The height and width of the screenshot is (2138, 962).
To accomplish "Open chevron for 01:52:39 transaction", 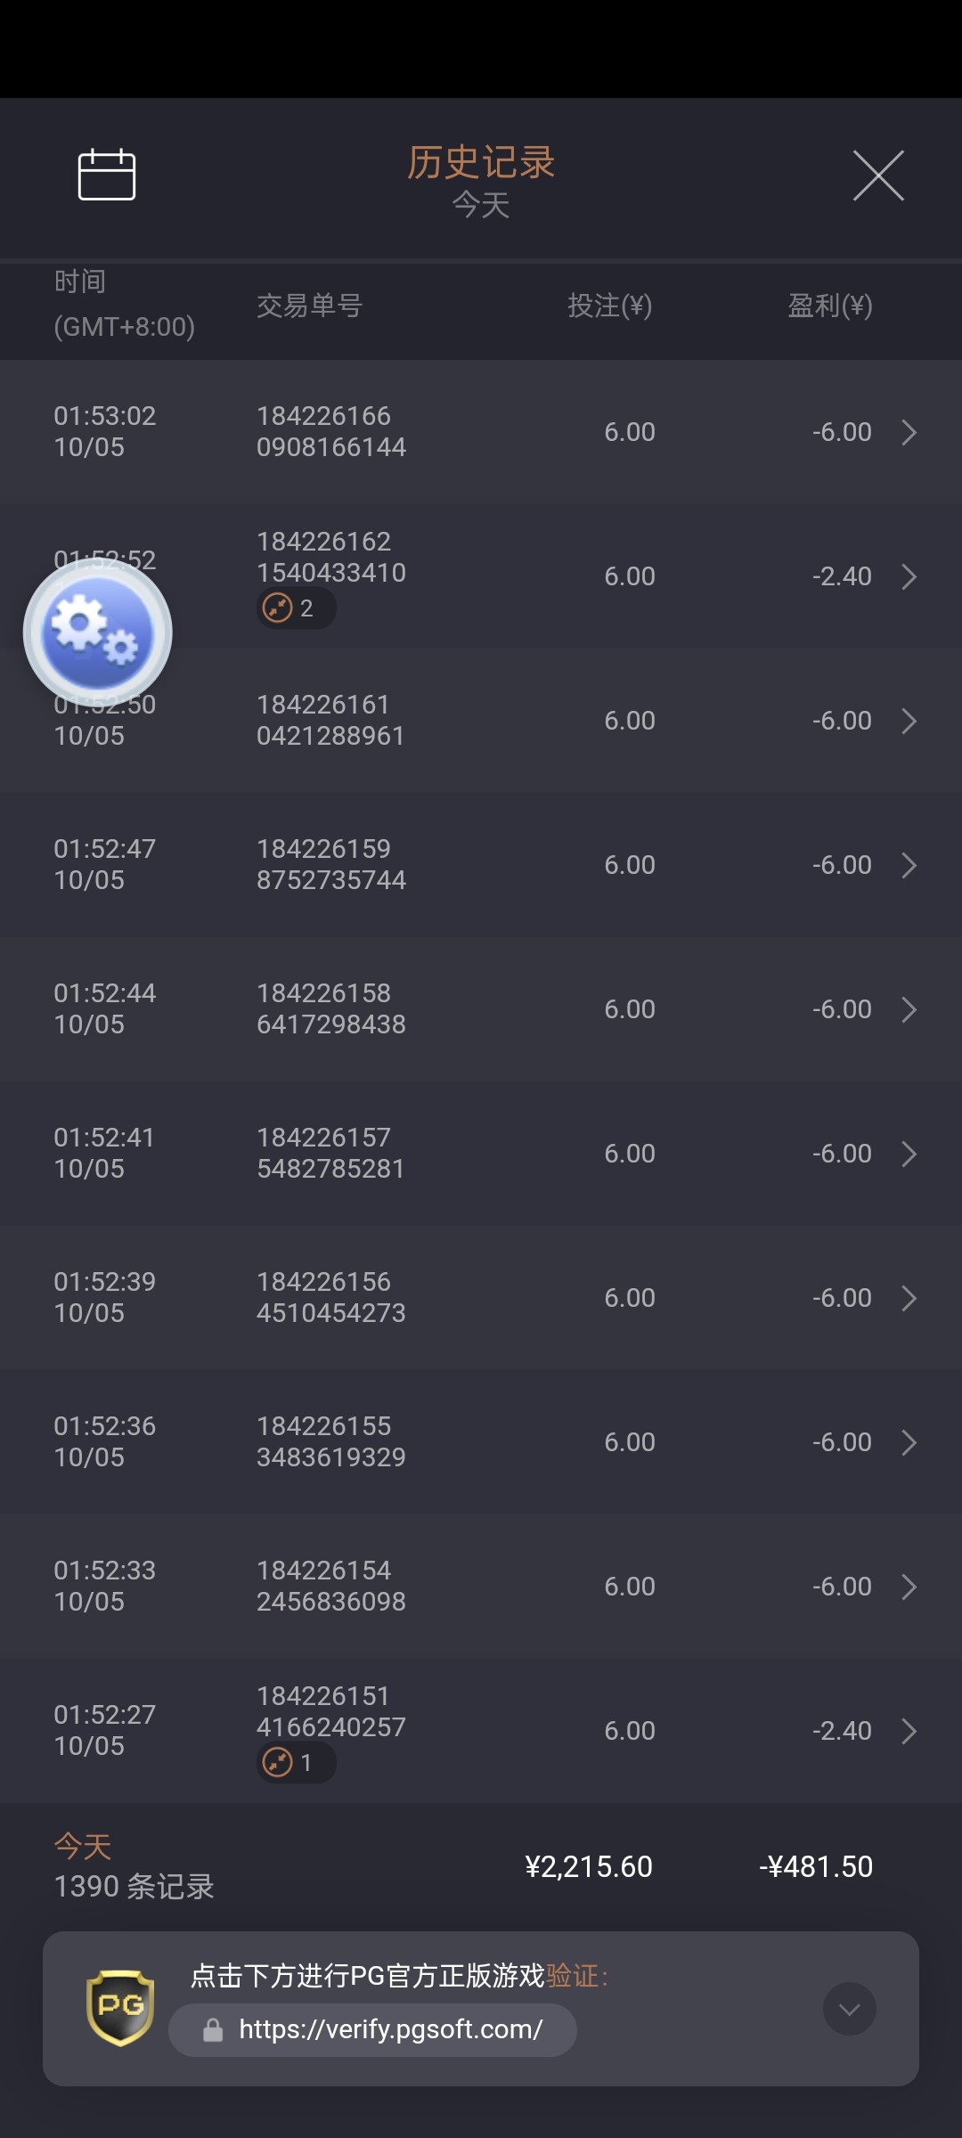I will pyautogui.click(x=909, y=1298).
